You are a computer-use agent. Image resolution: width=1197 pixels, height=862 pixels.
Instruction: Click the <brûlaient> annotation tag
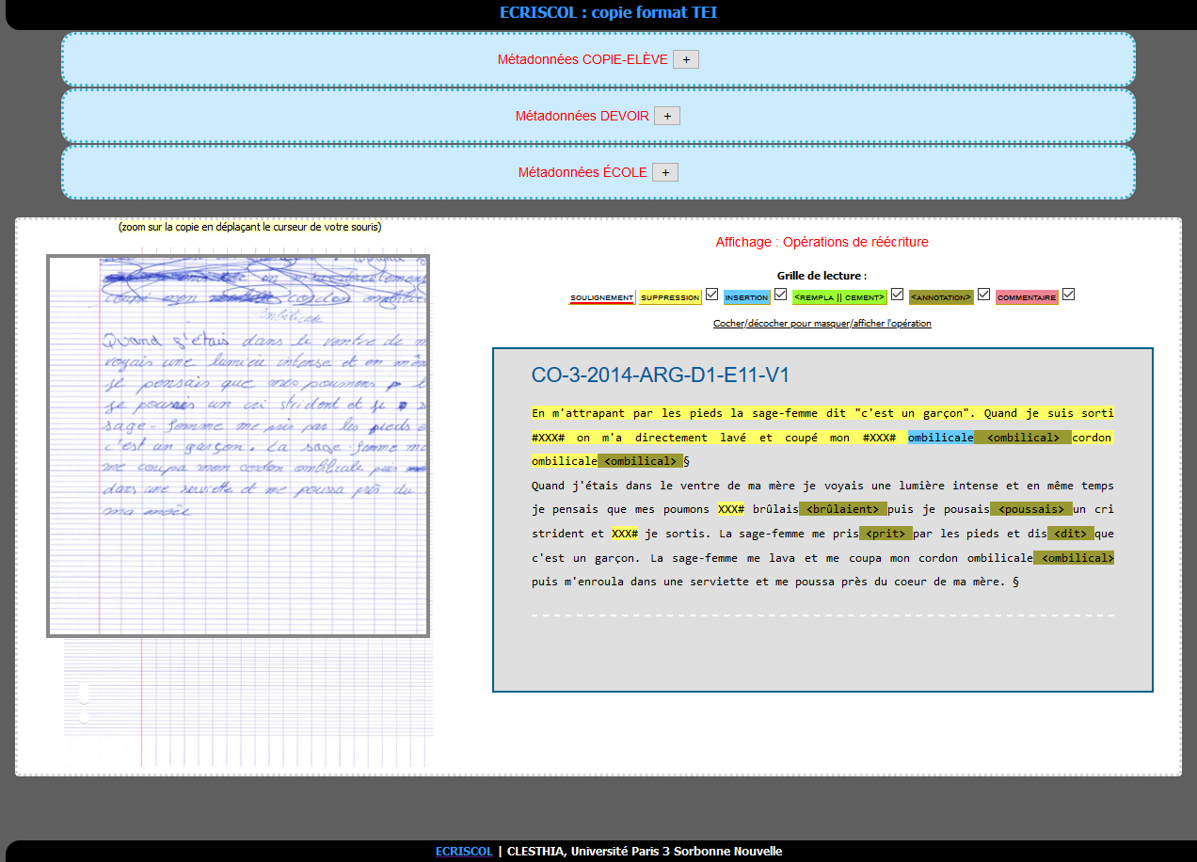(x=843, y=509)
